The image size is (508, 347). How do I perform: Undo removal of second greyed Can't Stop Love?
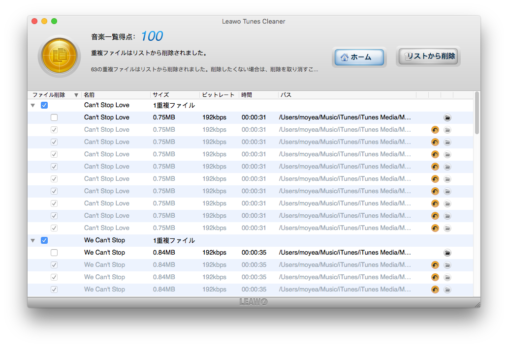435,143
